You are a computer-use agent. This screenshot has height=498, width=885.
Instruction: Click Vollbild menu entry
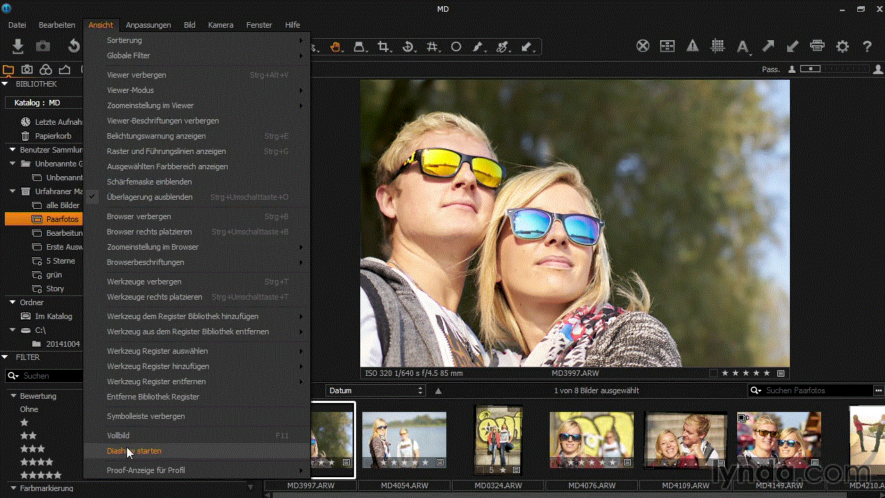(x=196, y=436)
